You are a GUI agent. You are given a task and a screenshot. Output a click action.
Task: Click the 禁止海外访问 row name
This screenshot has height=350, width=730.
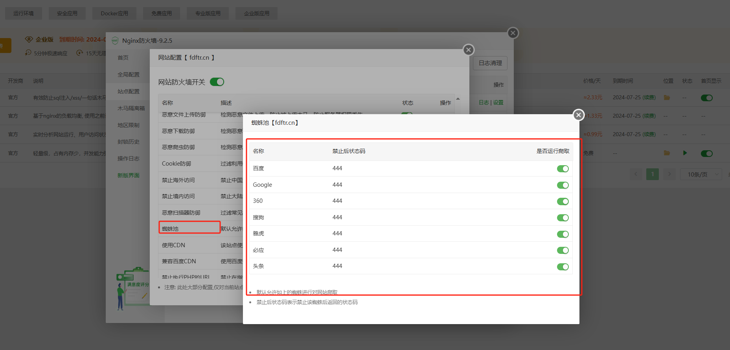178,180
